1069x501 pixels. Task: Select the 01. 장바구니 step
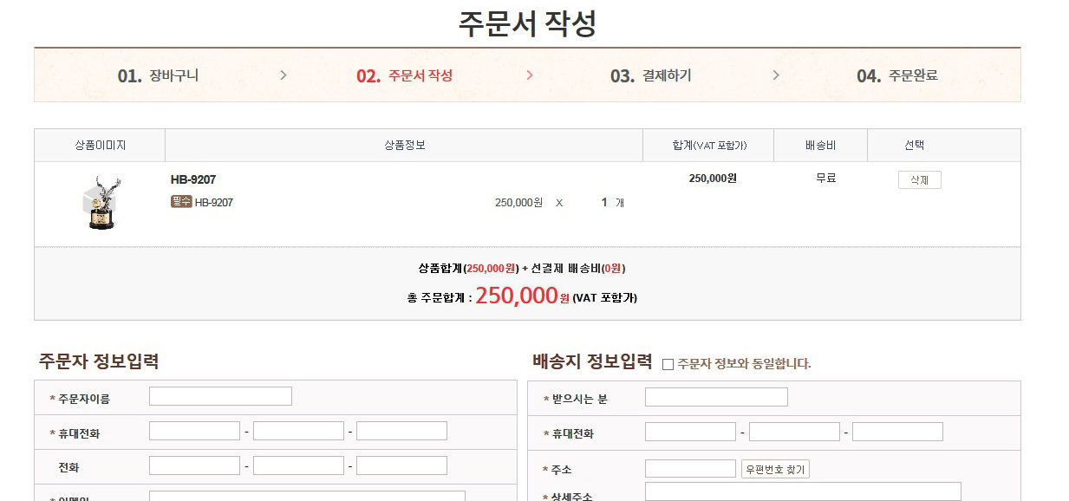point(158,75)
